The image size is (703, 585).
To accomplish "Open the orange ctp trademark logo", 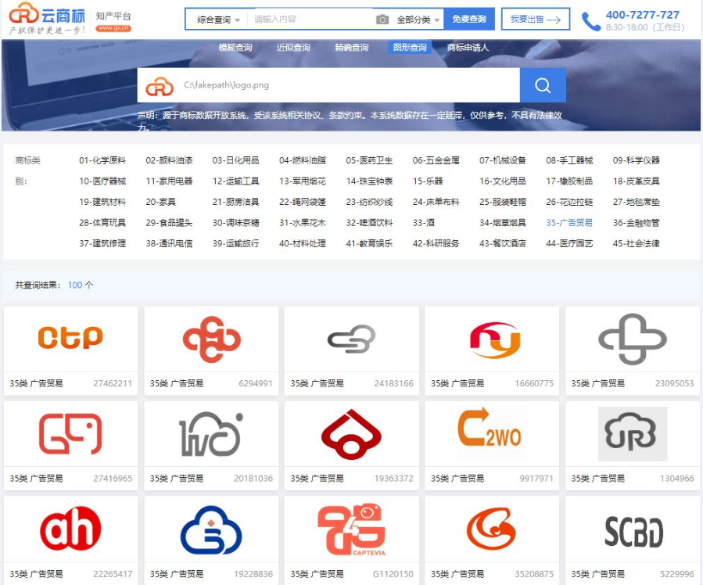I will click(x=70, y=339).
